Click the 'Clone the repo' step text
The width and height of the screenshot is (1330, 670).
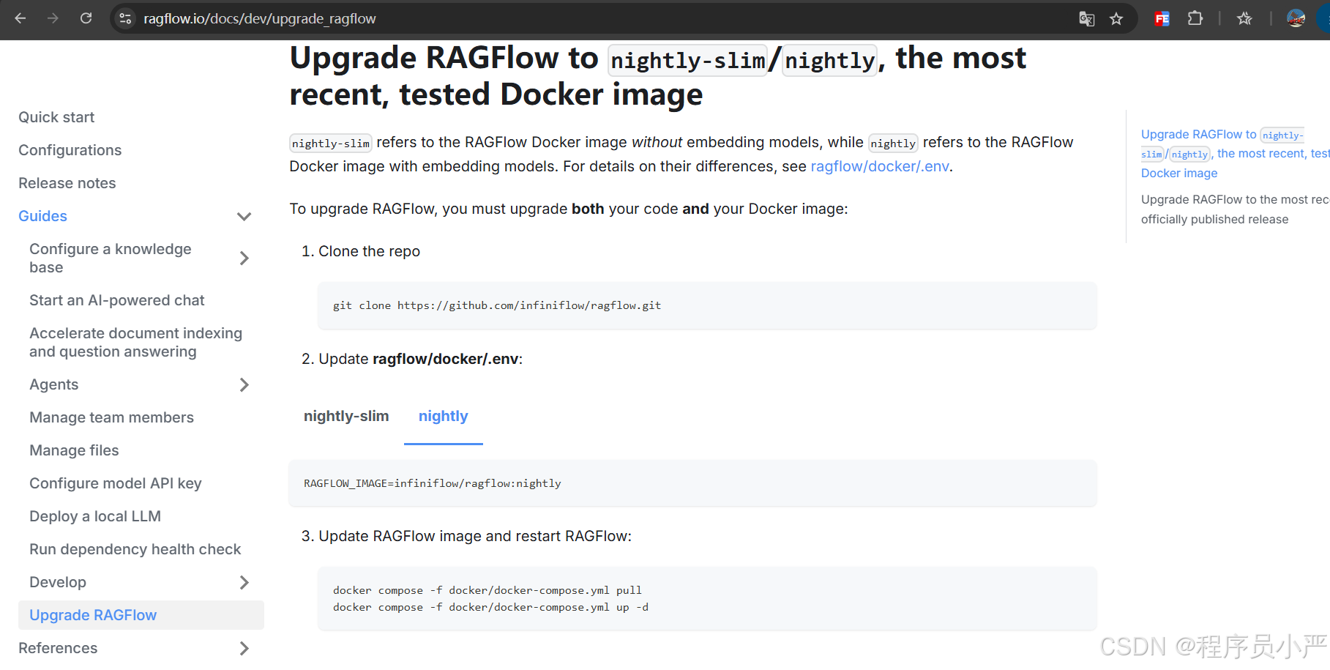(369, 251)
